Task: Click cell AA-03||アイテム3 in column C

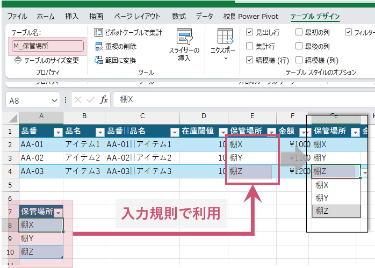Action: tap(142, 171)
